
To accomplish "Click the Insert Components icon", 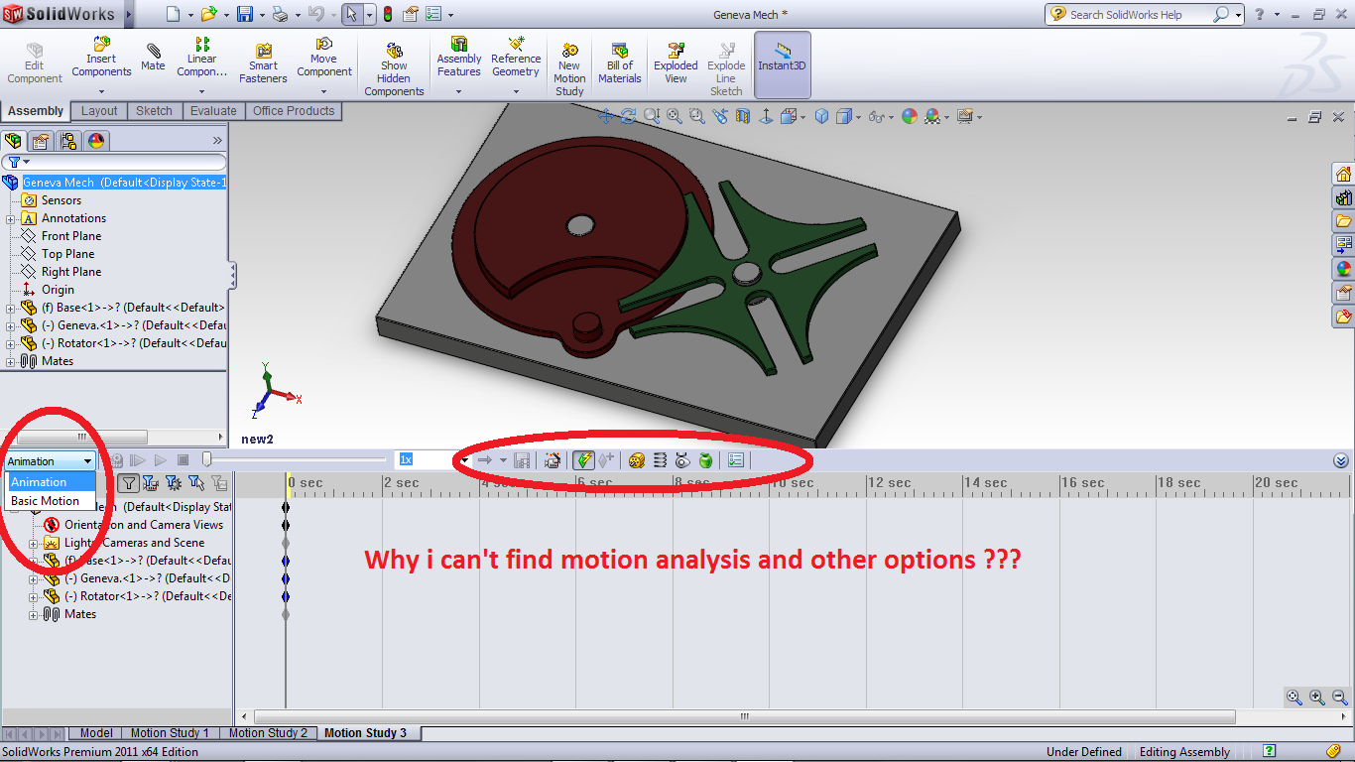I will [x=101, y=44].
